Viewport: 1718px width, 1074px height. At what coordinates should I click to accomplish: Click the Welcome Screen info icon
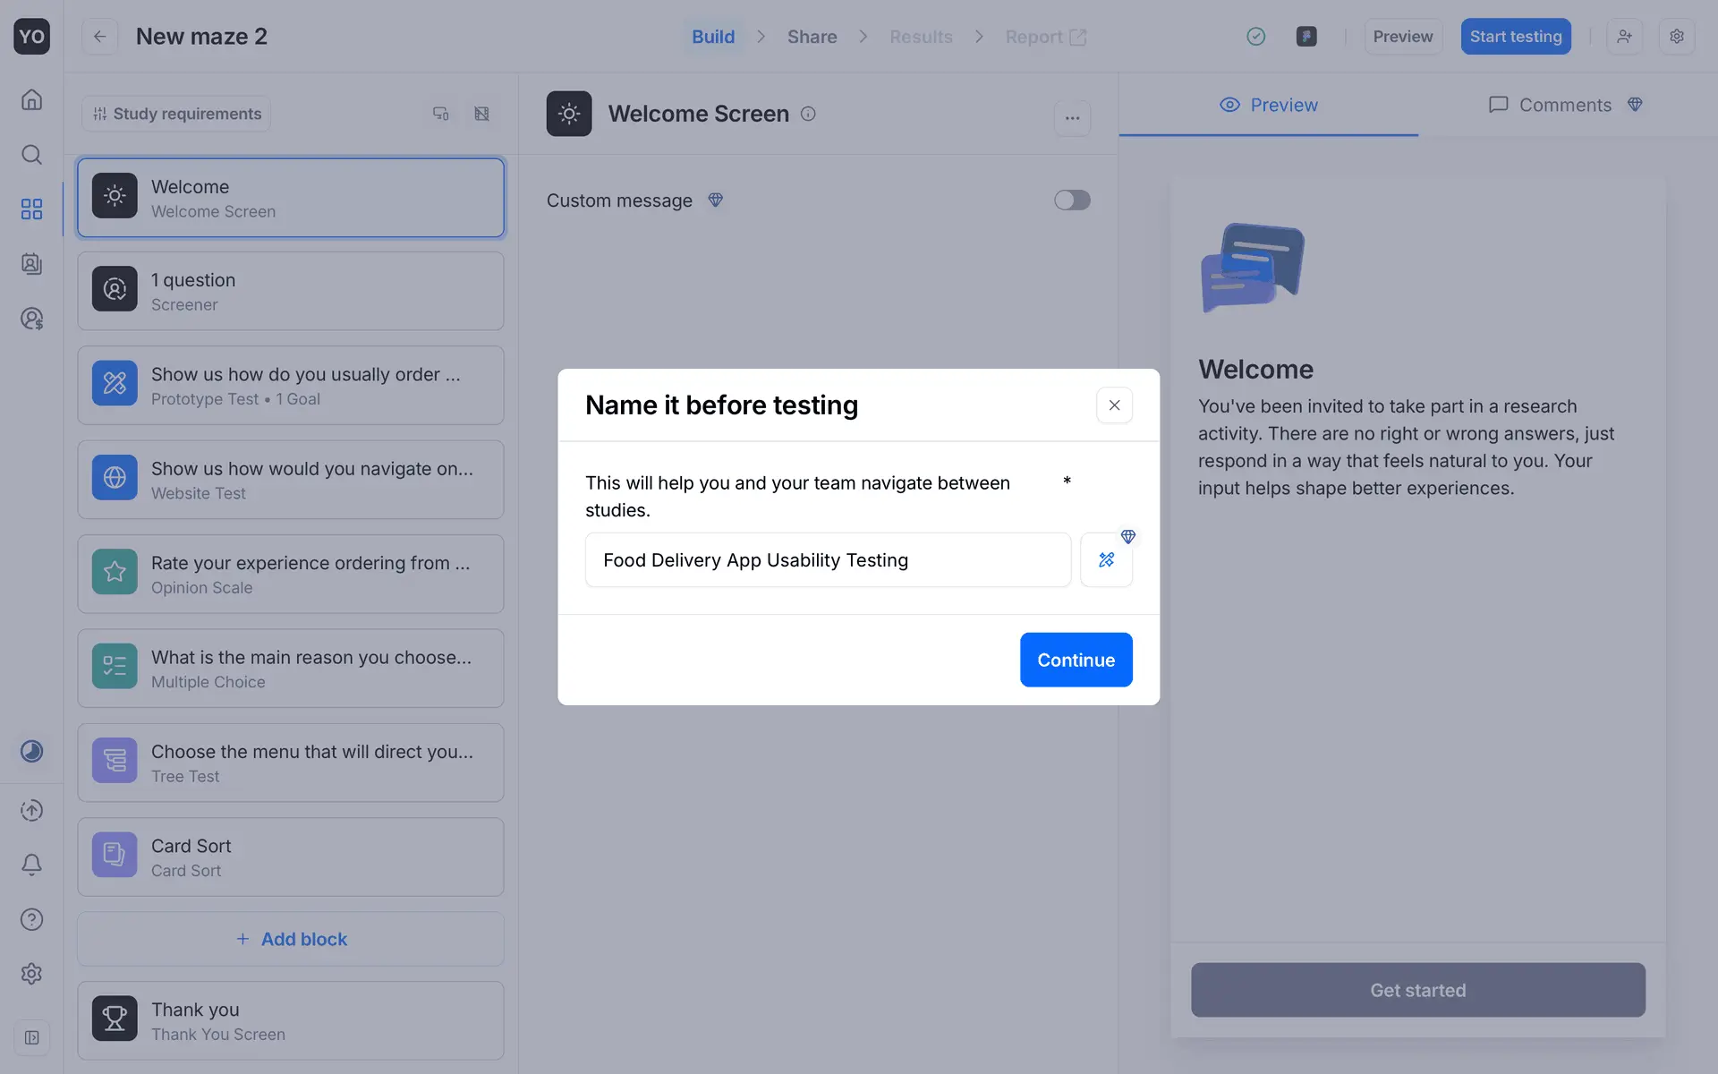808,114
